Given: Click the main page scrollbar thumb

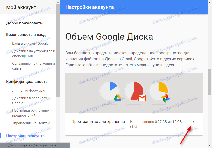Looking at the screenshot, I should (x=210, y=82).
